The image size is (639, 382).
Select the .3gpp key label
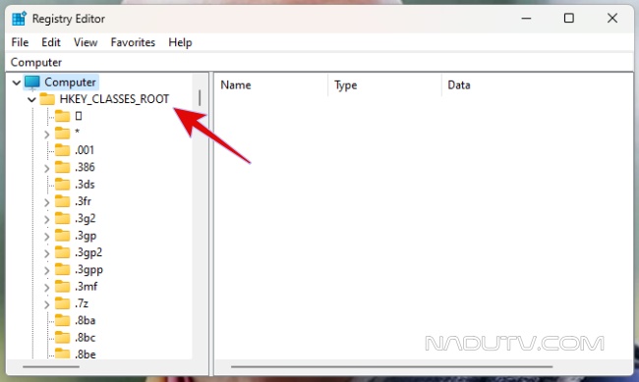(88, 270)
